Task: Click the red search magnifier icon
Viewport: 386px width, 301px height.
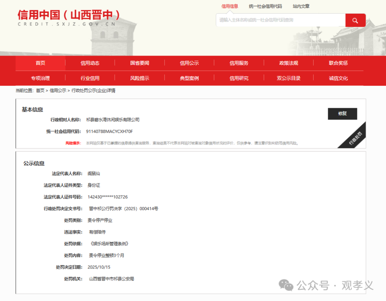Action: (355, 20)
